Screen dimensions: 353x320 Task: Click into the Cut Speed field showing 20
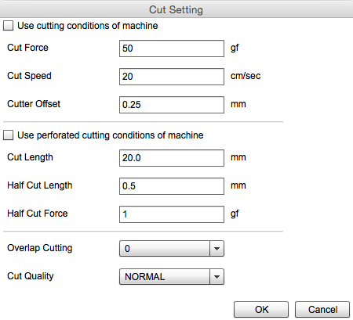point(172,77)
